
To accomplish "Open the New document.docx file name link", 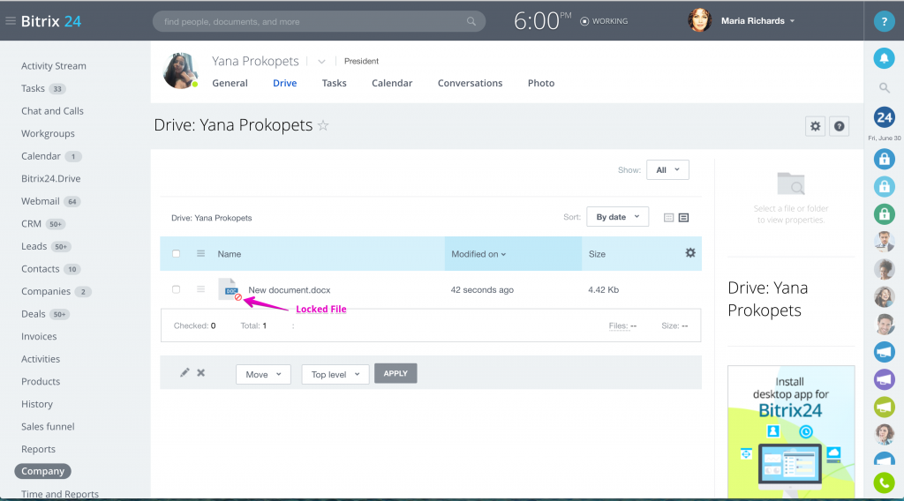I will (x=290, y=289).
